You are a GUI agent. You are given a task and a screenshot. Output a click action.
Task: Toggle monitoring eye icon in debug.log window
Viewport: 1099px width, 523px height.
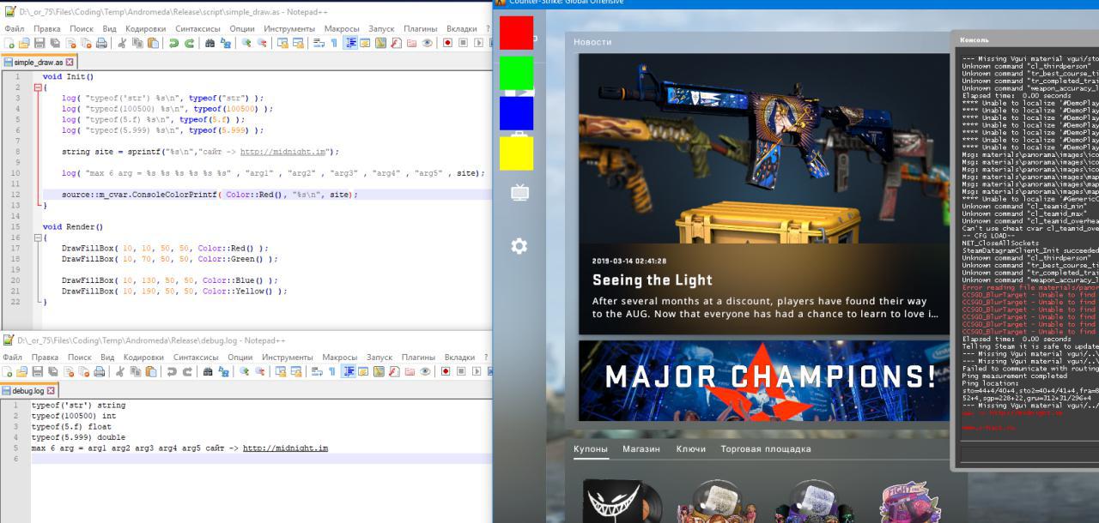tap(427, 371)
